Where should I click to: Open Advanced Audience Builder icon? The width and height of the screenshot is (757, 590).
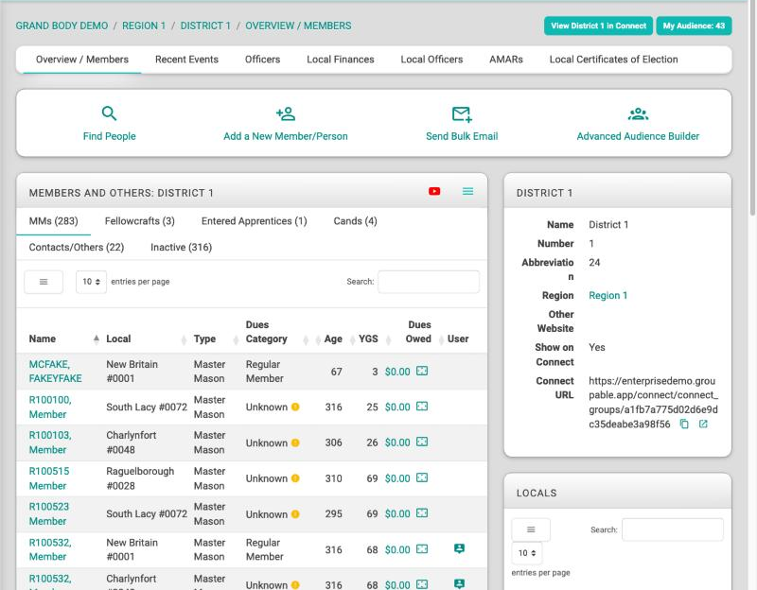(638, 113)
